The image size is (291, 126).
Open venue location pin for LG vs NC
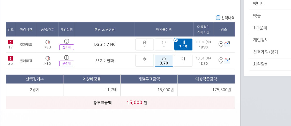(221, 44)
